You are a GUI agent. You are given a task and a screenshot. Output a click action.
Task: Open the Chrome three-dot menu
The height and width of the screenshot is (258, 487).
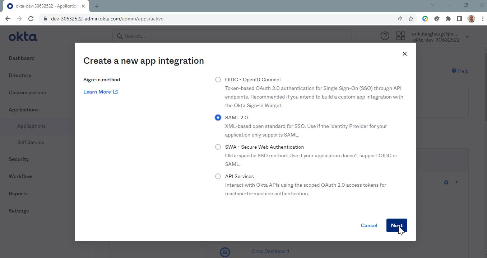[482, 19]
